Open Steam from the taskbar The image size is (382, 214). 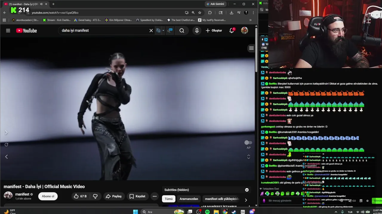(x=234, y=212)
